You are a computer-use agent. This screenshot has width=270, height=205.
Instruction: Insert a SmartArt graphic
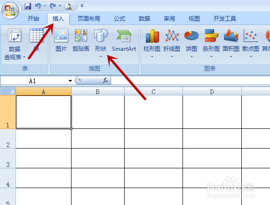coord(124,40)
